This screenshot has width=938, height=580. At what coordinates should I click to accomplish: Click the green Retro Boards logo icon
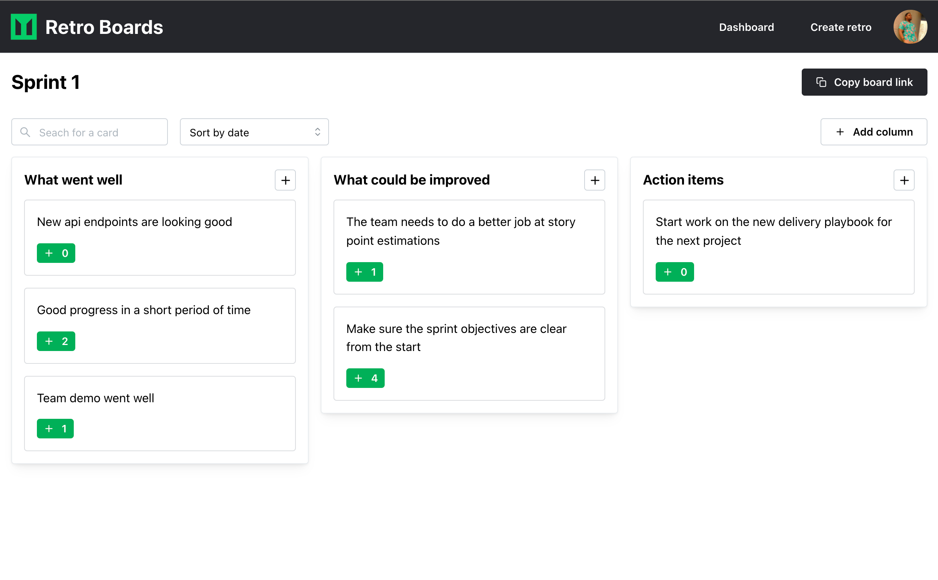click(x=24, y=27)
